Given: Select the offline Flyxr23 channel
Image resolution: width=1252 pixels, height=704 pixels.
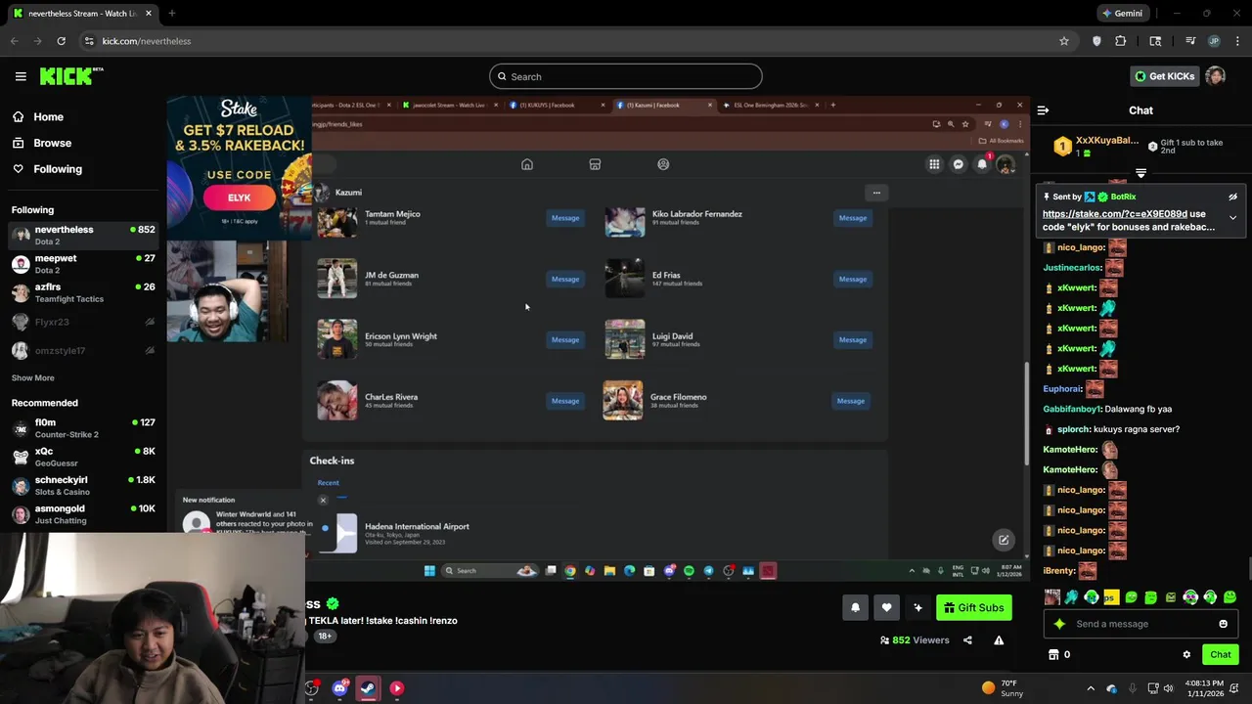Looking at the screenshot, I should [x=83, y=322].
